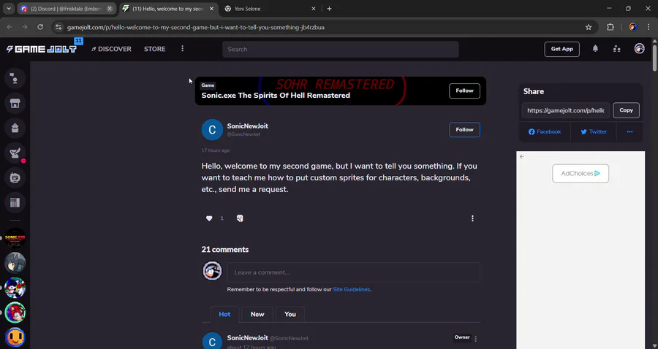Open the green-ringed community icon
This screenshot has height=349, width=658.
(x=15, y=312)
